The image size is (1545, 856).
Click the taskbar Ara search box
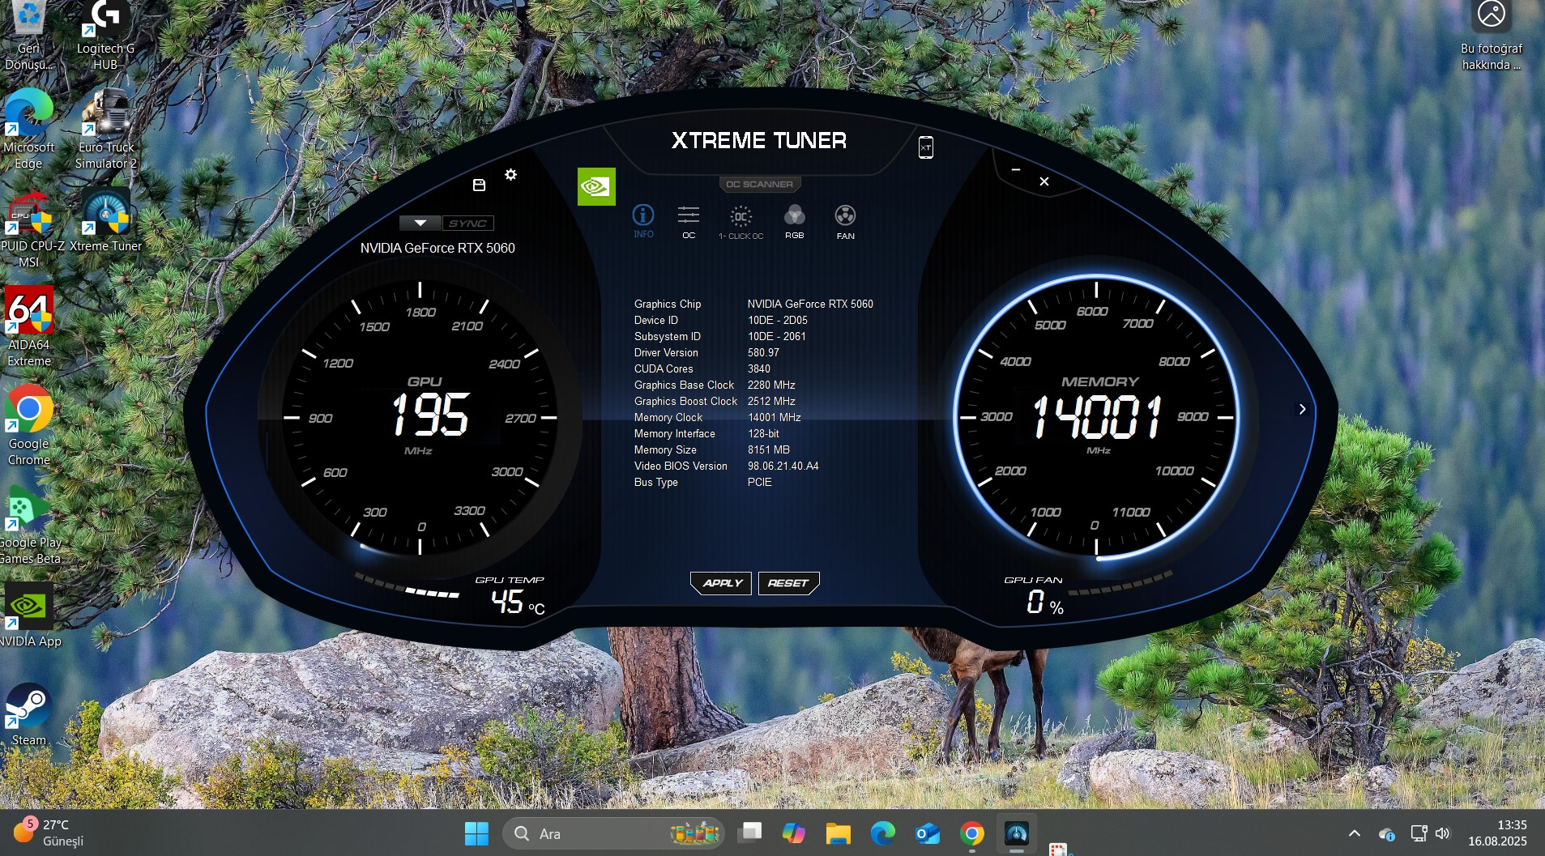click(x=614, y=833)
